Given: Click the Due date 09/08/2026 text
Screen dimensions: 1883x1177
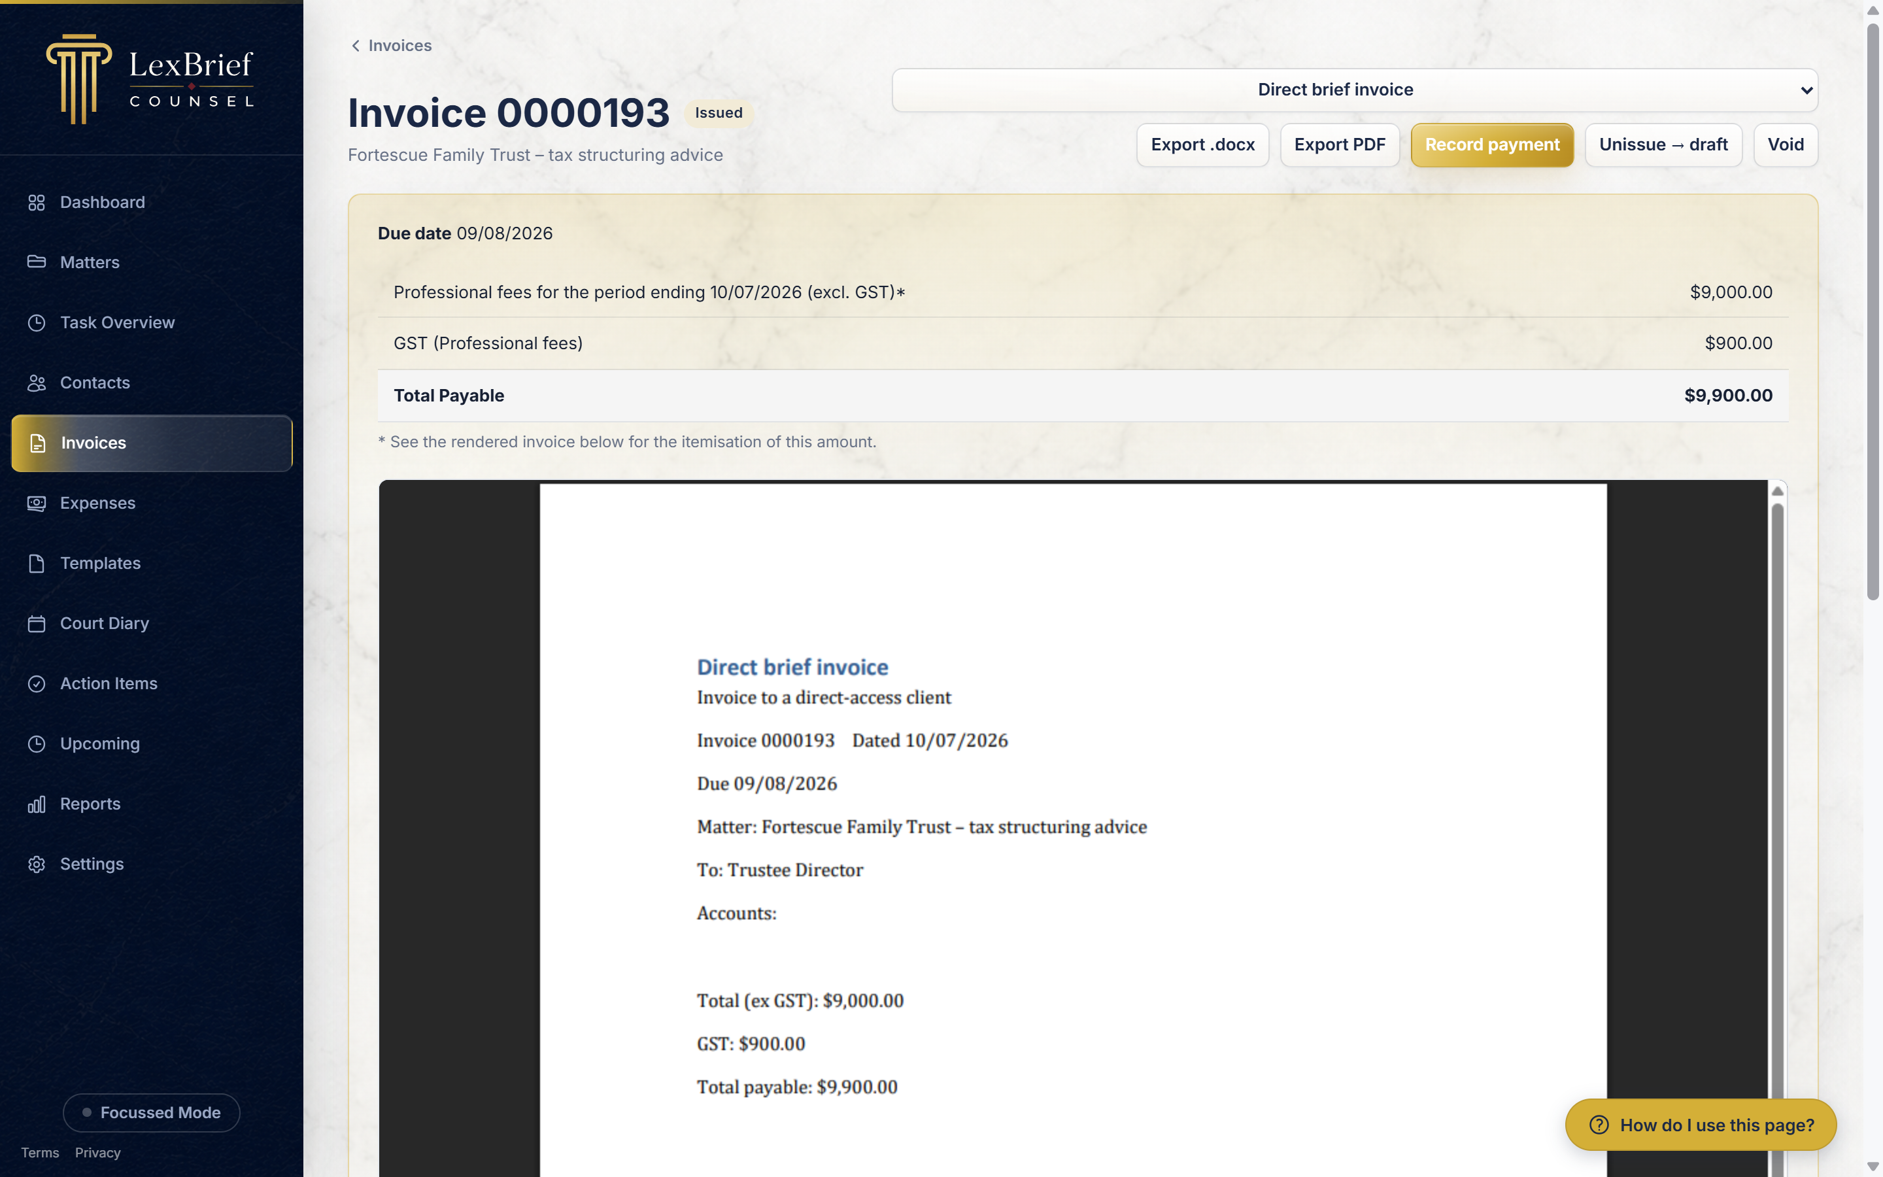Looking at the screenshot, I should (466, 233).
